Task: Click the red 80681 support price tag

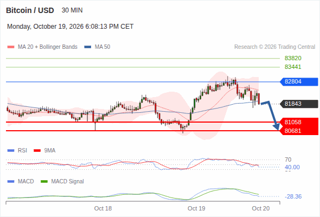Action: (299, 131)
